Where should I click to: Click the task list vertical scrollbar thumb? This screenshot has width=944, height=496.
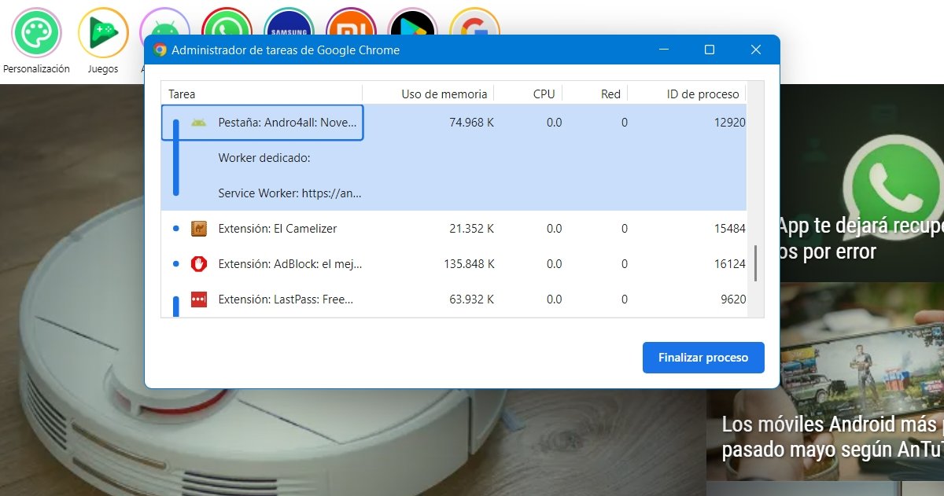point(755,263)
